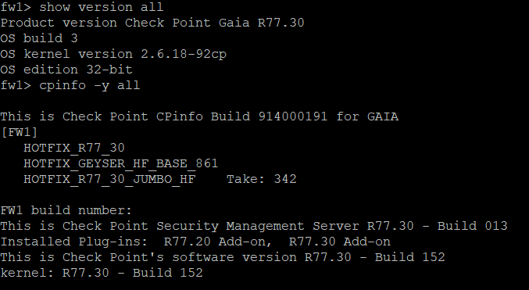Click 'Security Management Server R77.30' text
The width and height of the screenshot is (529, 290).
click(x=285, y=226)
